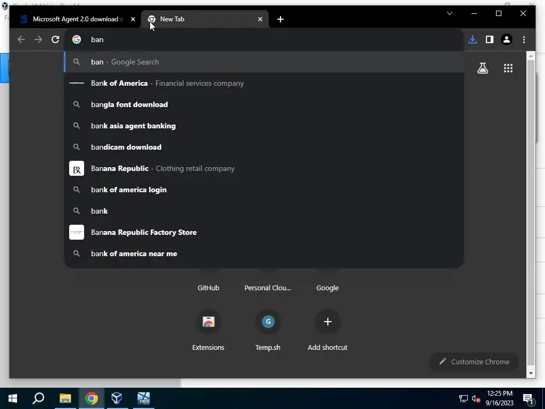
Task: Open the GitHub shortcut
Action: (208, 288)
